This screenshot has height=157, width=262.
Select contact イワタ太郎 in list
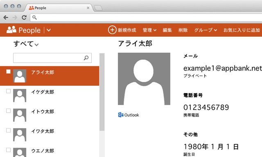coord(50,135)
